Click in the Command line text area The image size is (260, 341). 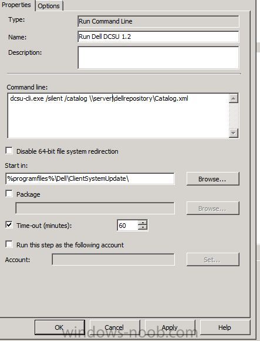(x=119, y=115)
